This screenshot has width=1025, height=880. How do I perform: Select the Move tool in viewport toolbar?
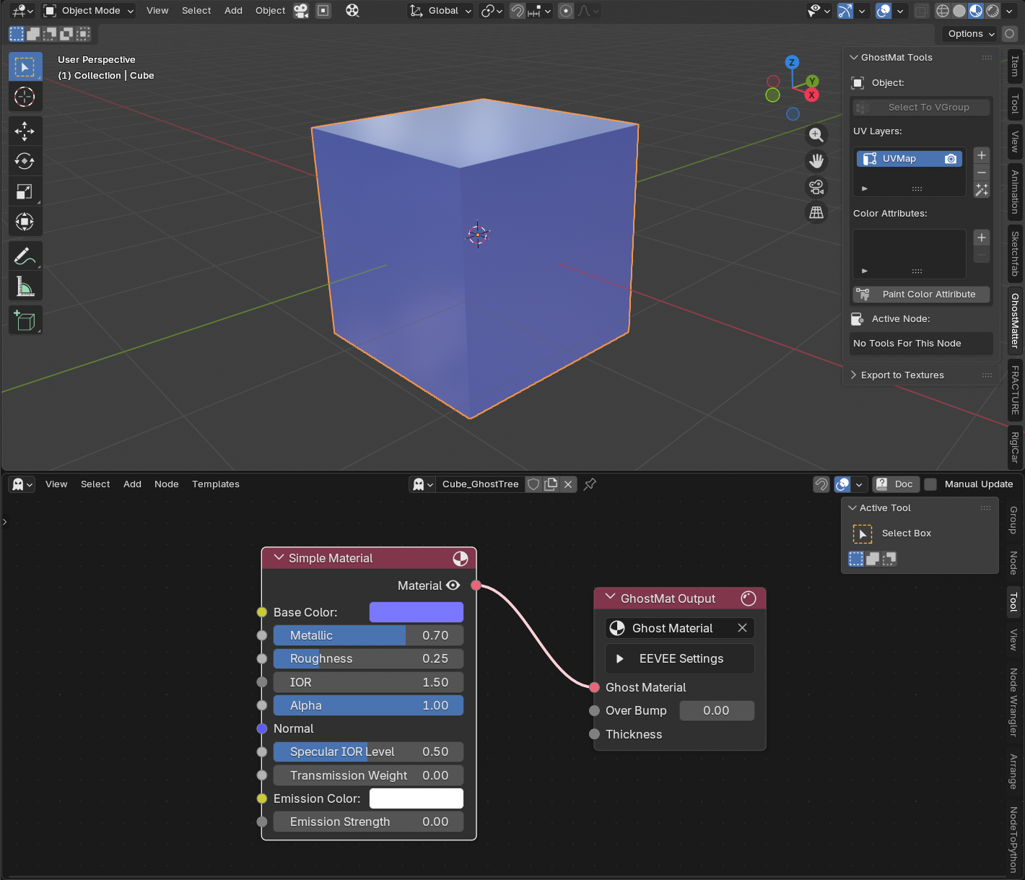[25, 131]
